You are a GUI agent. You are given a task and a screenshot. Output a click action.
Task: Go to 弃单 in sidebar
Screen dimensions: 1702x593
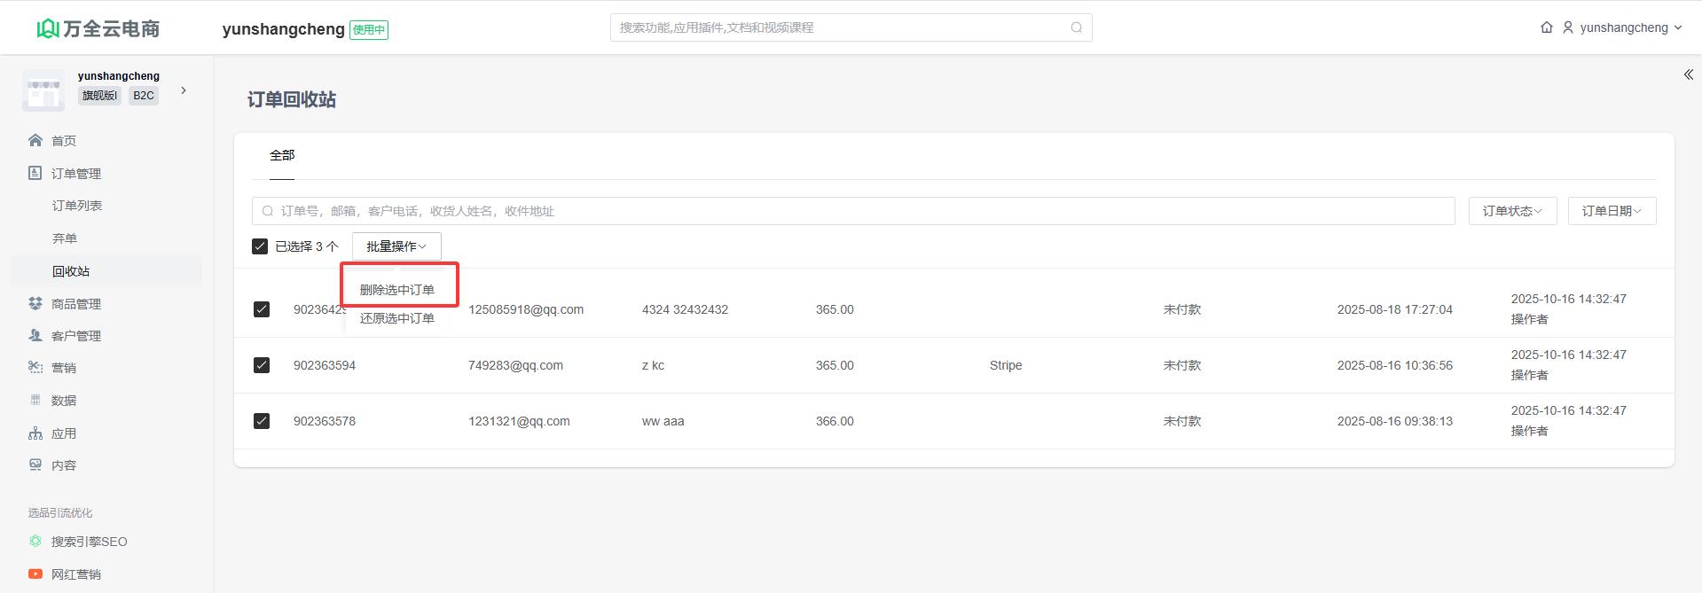(x=65, y=238)
